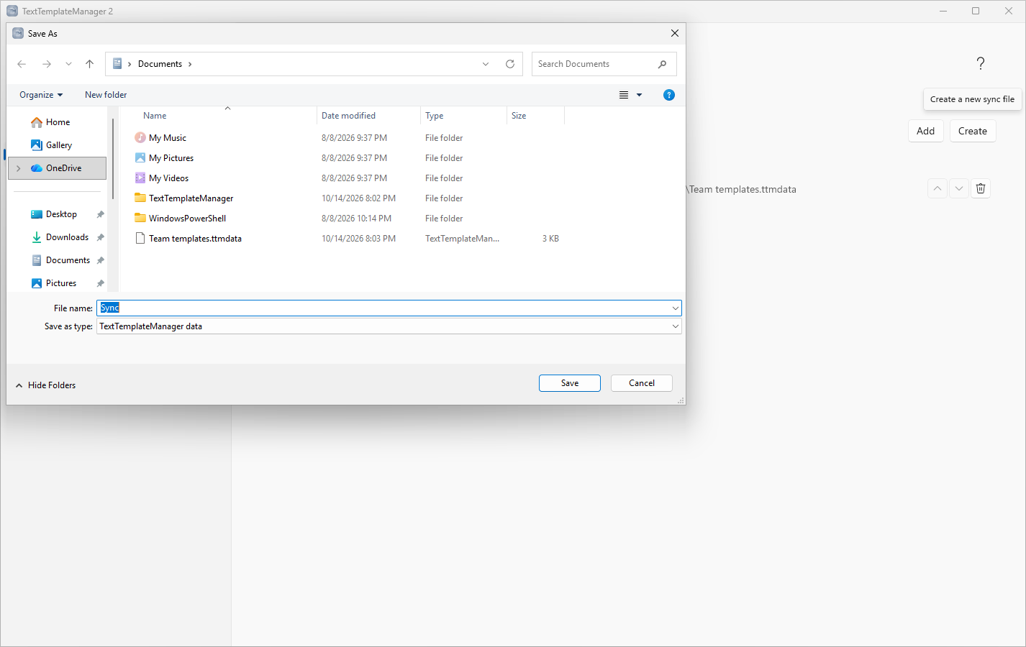Go forward using the forward arrow

click(47, 64)
